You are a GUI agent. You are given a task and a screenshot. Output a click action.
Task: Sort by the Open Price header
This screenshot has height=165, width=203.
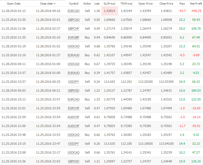tap(145, 4)
